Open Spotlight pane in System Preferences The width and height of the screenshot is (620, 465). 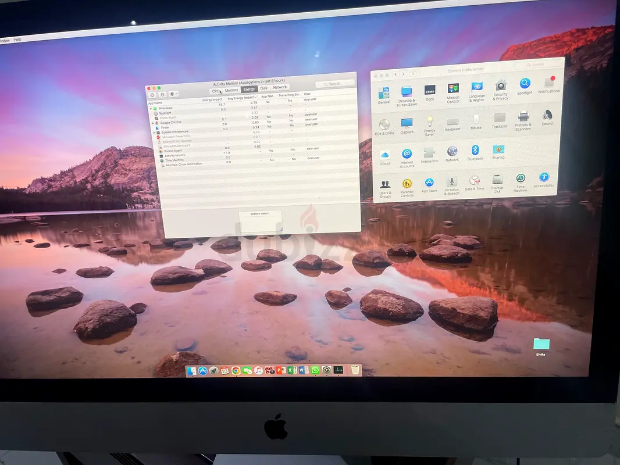pos(525,86)
